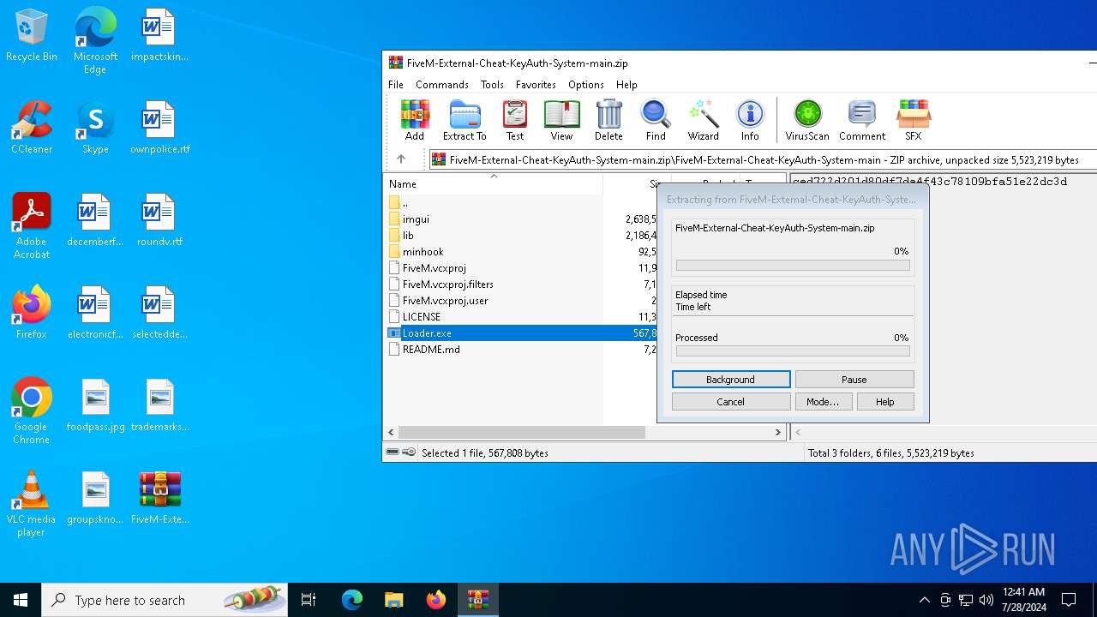
Task: Open VLC media player desktop shortcut
Action: (32, 504)
